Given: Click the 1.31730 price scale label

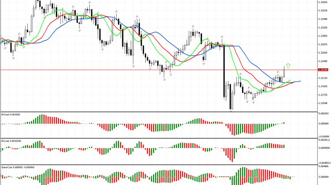Looking at the screenshot, I should (323, 95).
